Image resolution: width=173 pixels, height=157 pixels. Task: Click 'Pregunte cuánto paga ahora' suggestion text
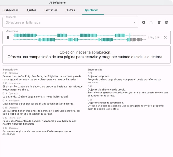(x=125, y=81)
